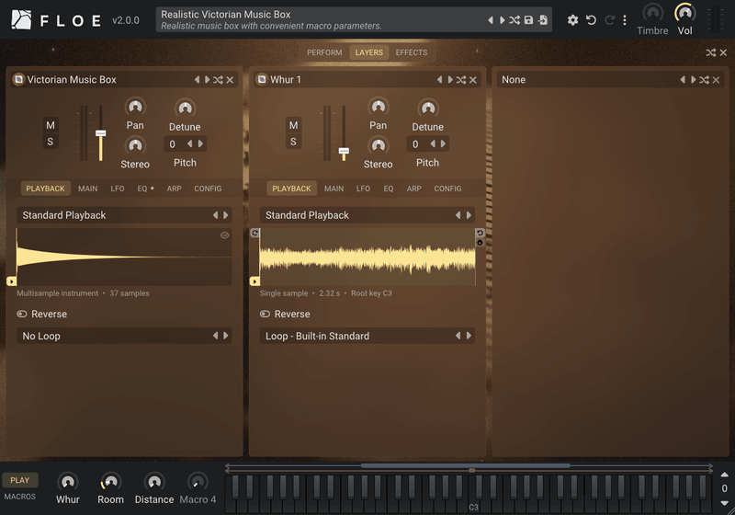Click the master Vol knob
735x515 pixels.
point(684,14)
